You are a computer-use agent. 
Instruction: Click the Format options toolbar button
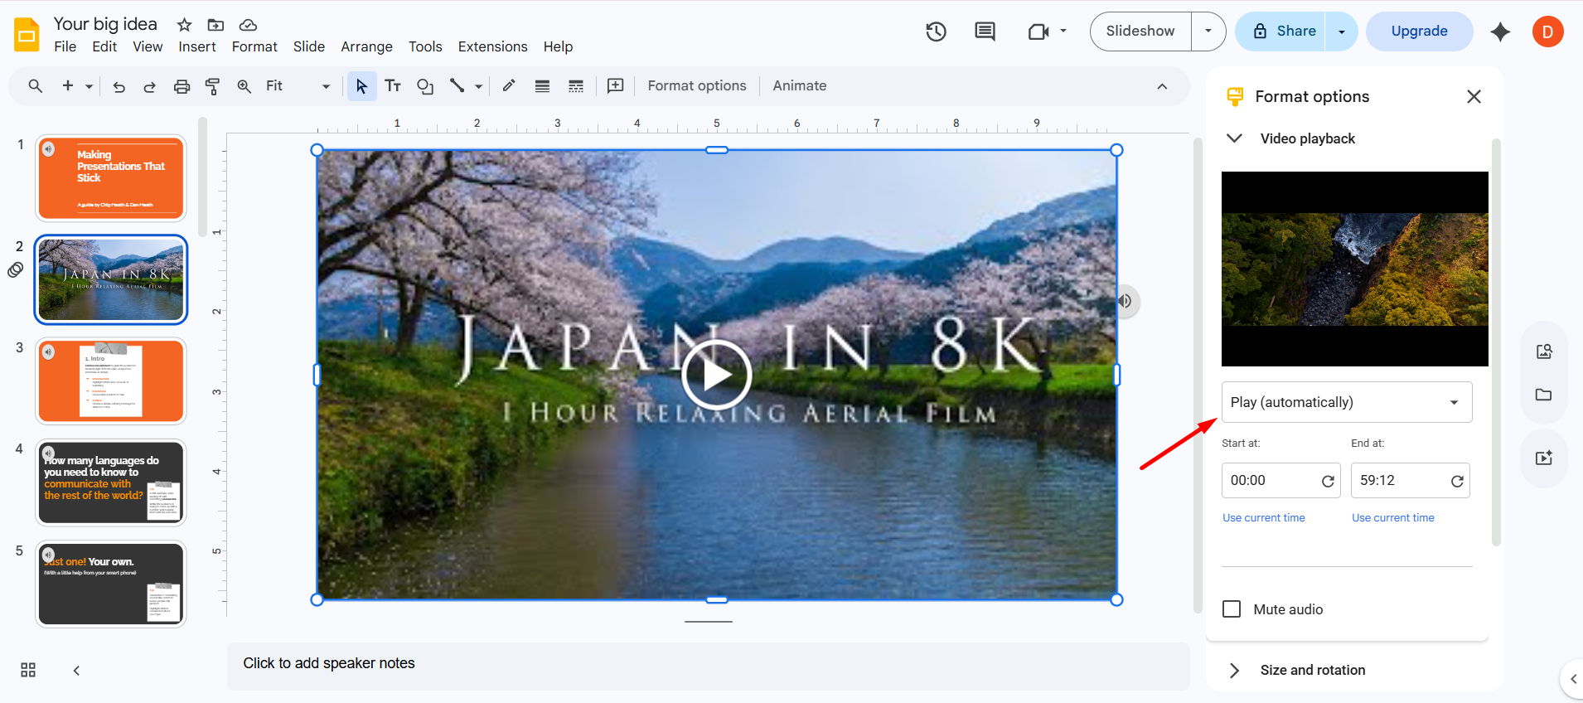coord(697,86)
